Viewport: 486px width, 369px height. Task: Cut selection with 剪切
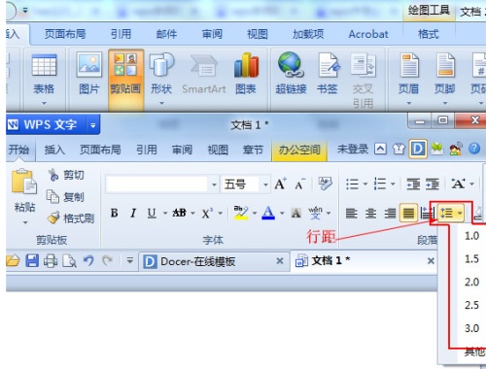66,175
